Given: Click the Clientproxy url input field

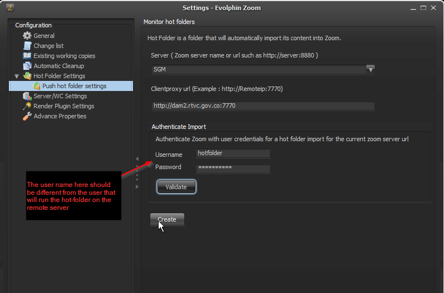Looking at the screenshot, I should 262,106.
